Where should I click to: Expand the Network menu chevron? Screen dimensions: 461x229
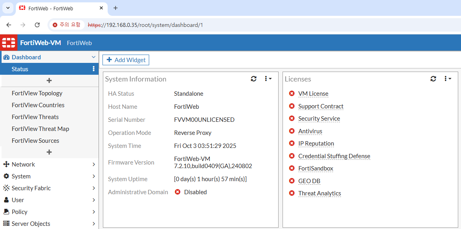click(x=94, y=164)
